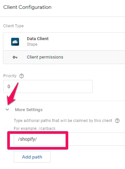Viewport: 125px width, 169px height.
Task: Click the 'Type aditional paths' description text
Action: [63, 121]
